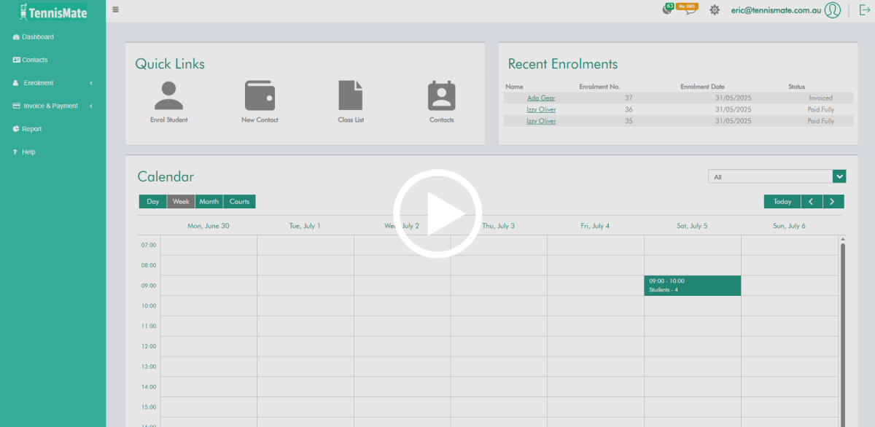
Task: Expand the Invoice & Payment sidebar menu
Action: (52, 106)
